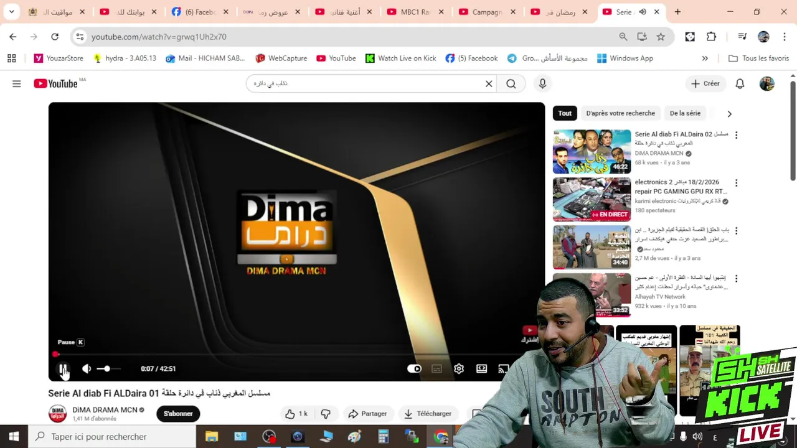
Task: Open the Serie Al diab 02 thumbnail
Action: coord(592,151)
